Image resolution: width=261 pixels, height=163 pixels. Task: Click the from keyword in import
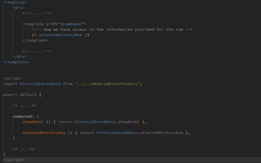pos(68,84)
